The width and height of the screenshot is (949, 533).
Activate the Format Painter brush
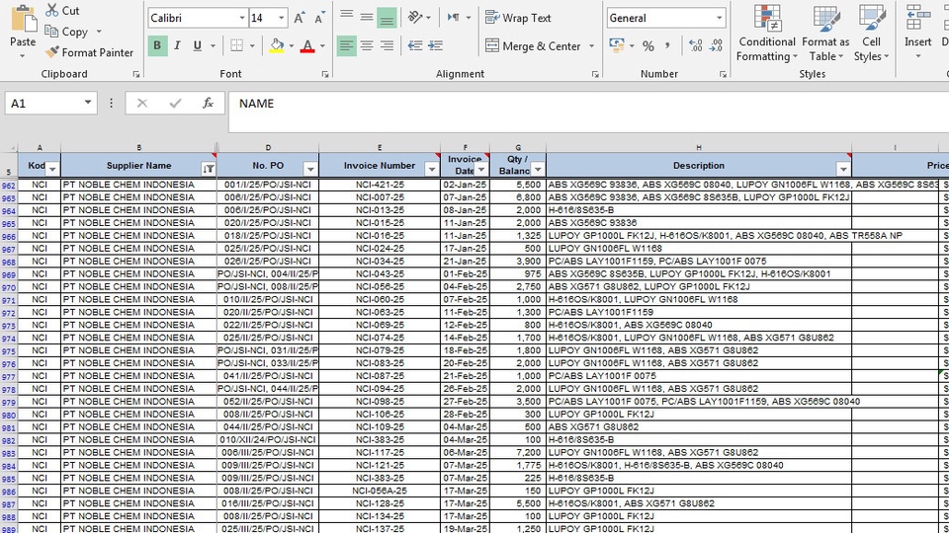[89, 52]
